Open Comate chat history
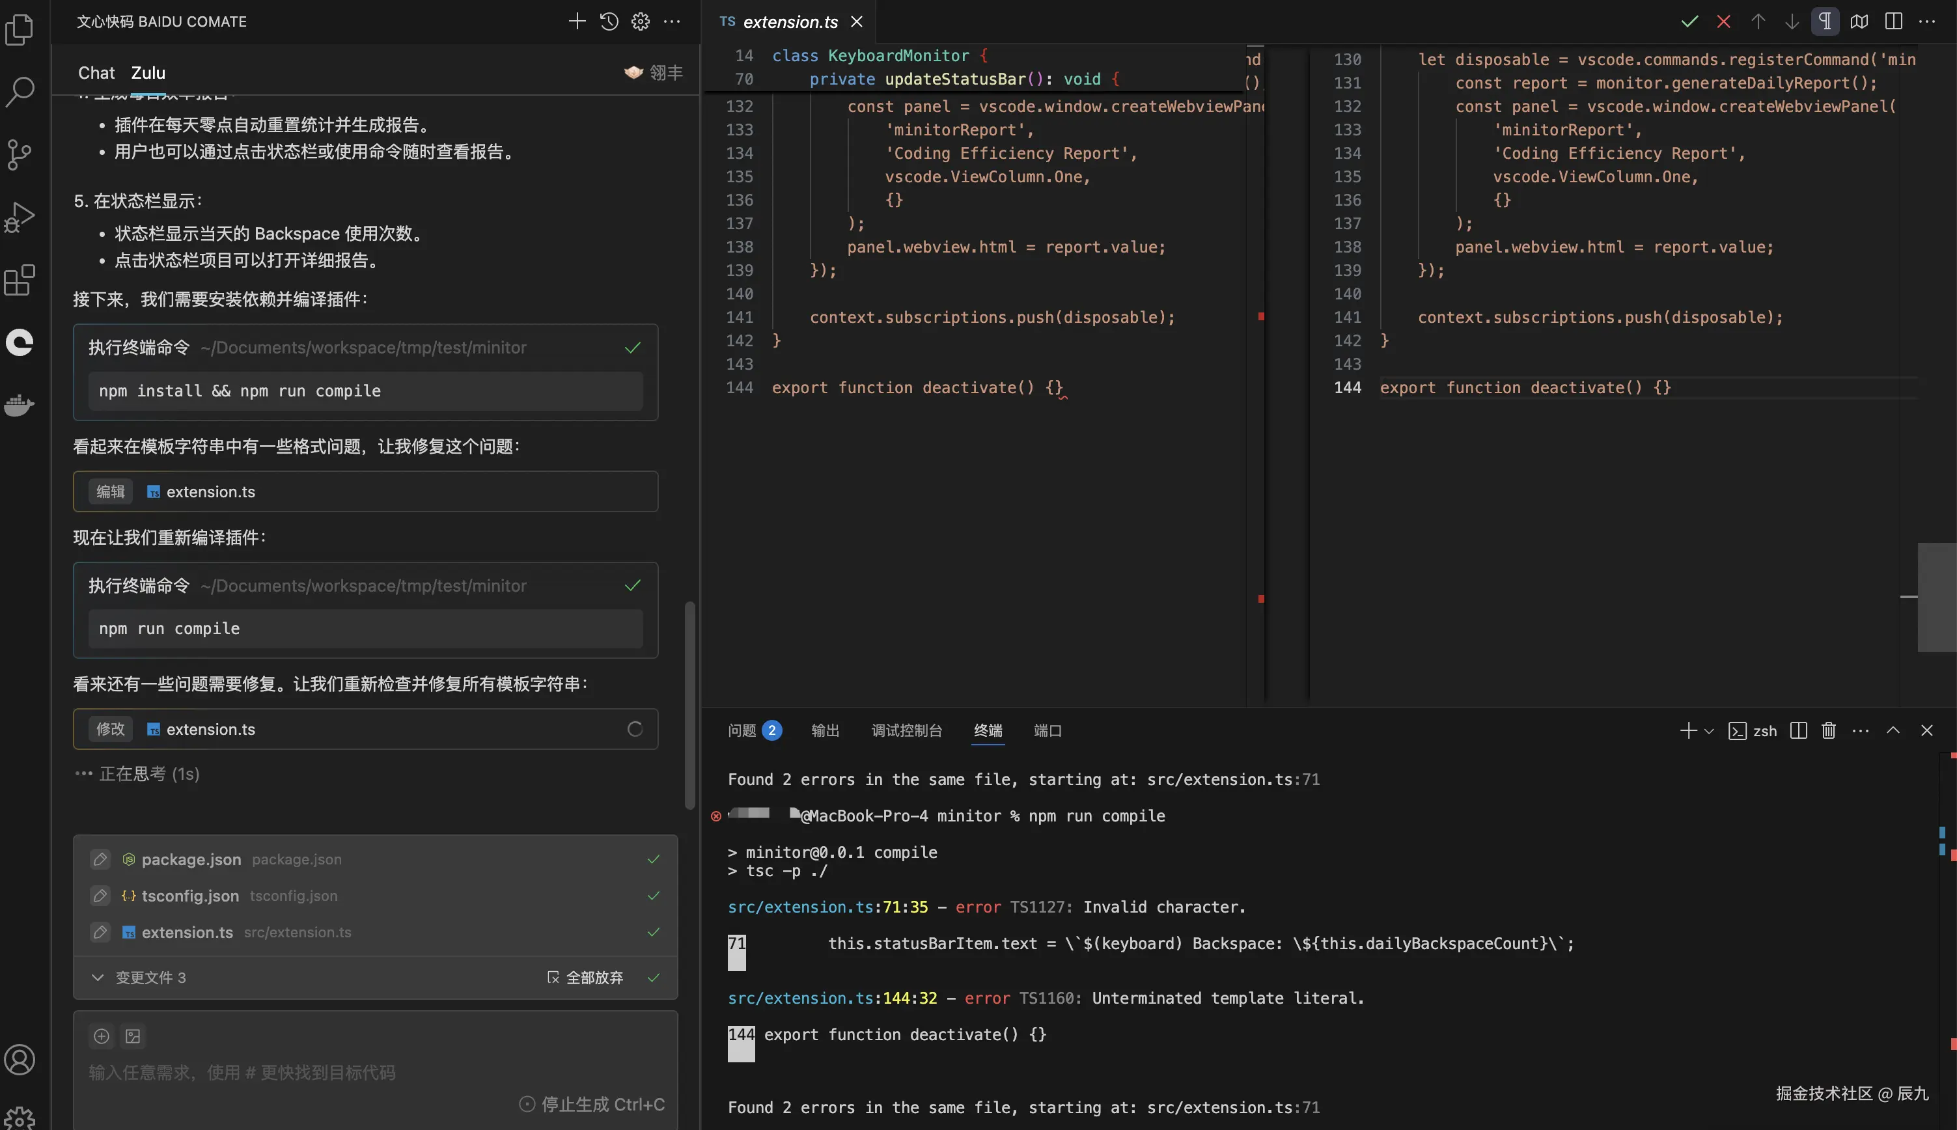 pyautogui.click(x=609, y=21)
